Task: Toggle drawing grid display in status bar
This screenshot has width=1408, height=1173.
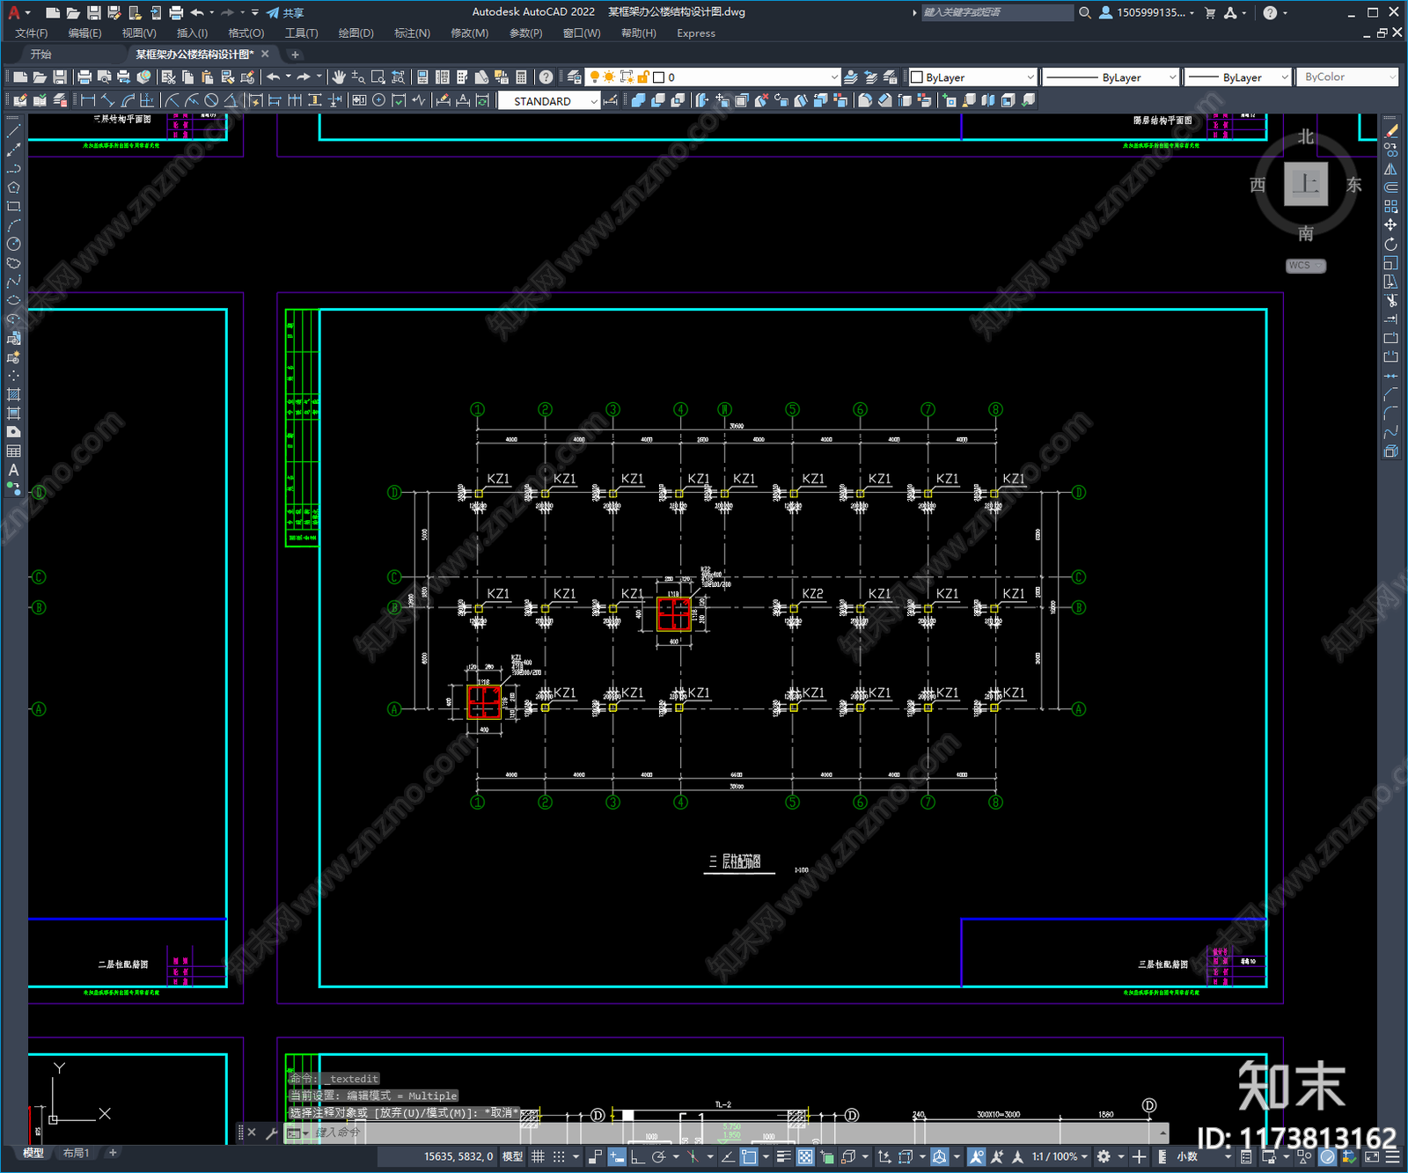Action: click(538, 1156)
